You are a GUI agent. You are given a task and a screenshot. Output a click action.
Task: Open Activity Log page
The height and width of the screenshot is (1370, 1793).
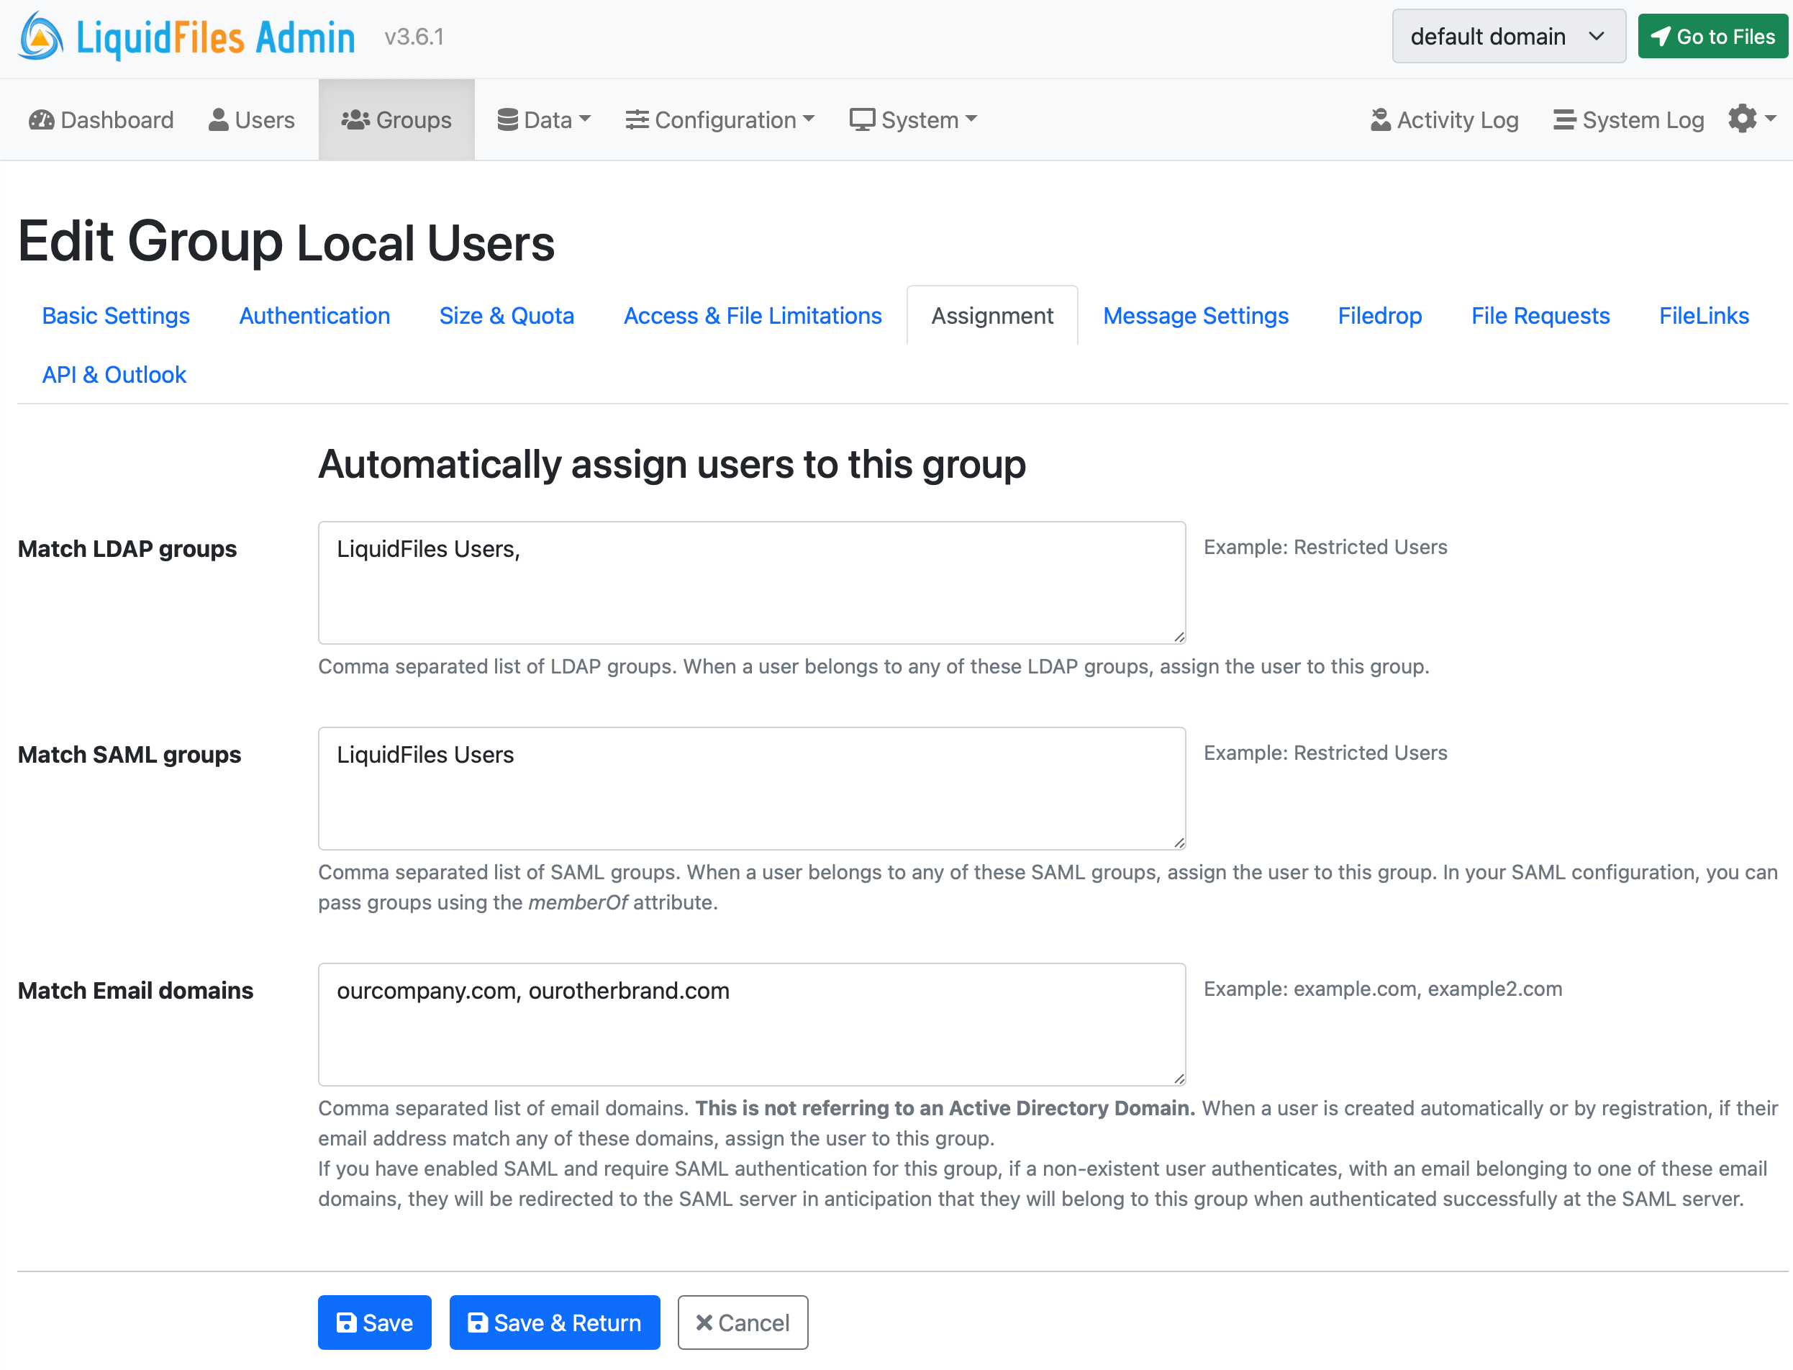tap(1444, 120)
